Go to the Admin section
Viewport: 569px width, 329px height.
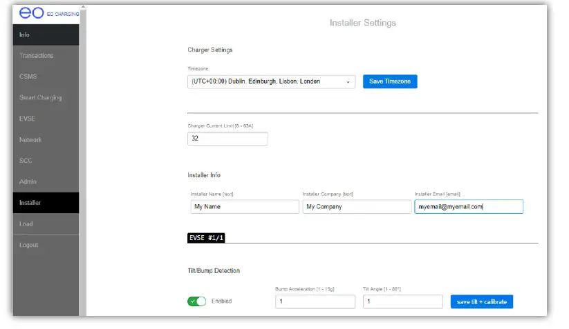click(28, 182)
